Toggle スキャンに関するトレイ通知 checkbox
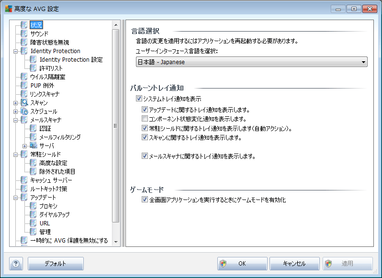The width and height of the screenshot is (382, 278). pos(145,137)
